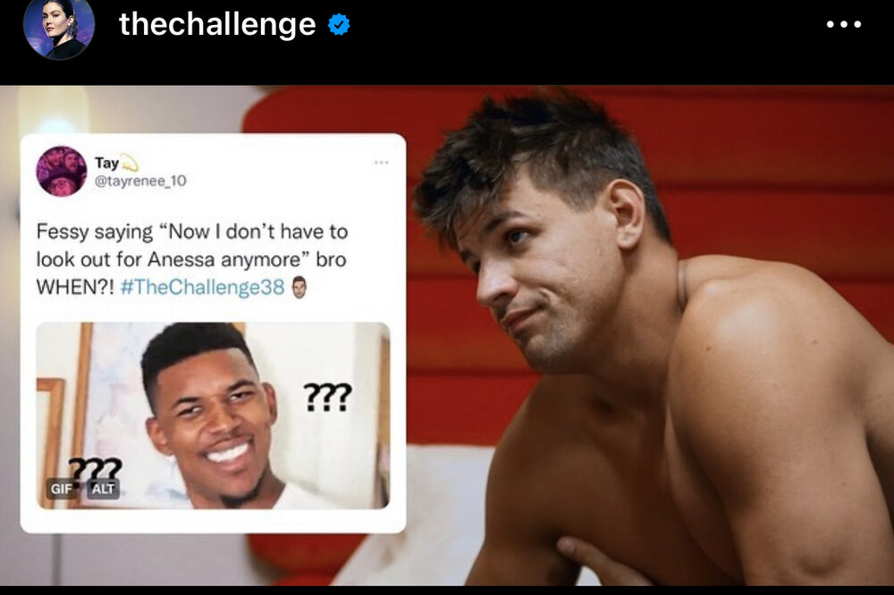This screenshot has width=894, height=595.
Task: Click the ??? above the GIF badge
Action: pos(95,466)
